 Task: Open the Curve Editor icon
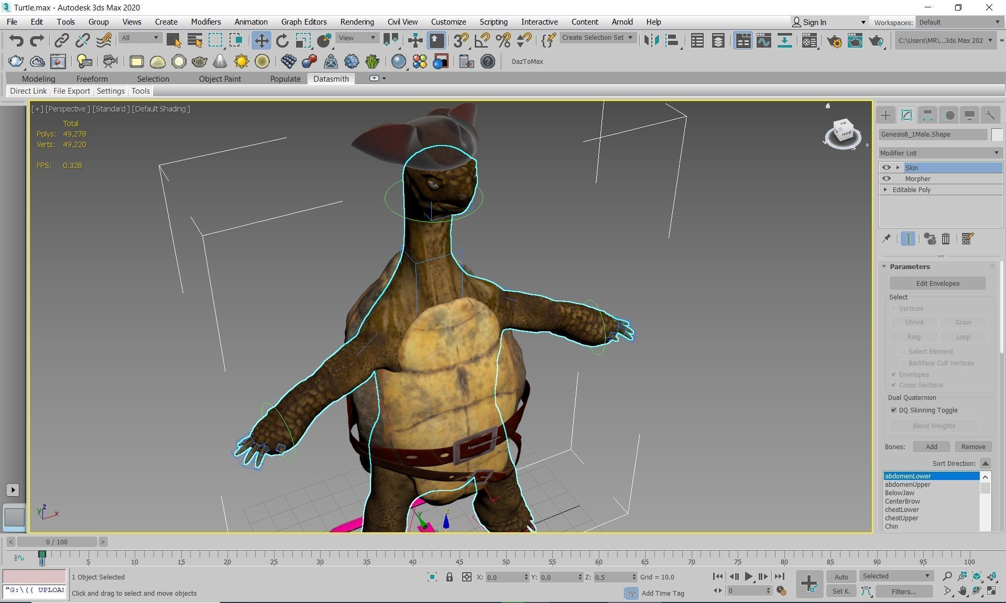763,40
